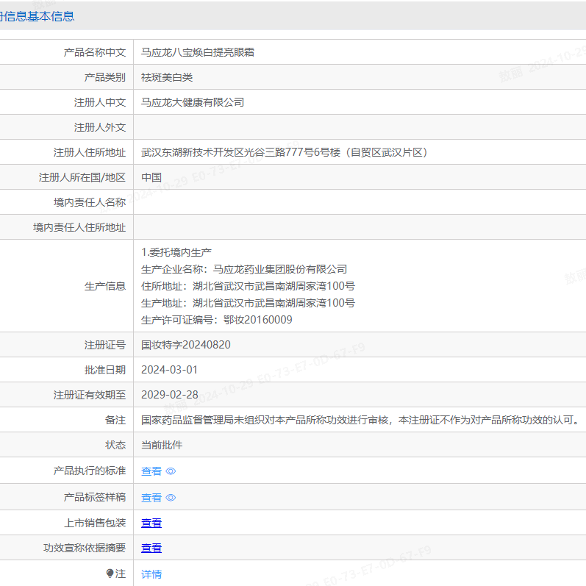Click the 注册人外文 field label
The image size is (586, 586).
[100, 127]
